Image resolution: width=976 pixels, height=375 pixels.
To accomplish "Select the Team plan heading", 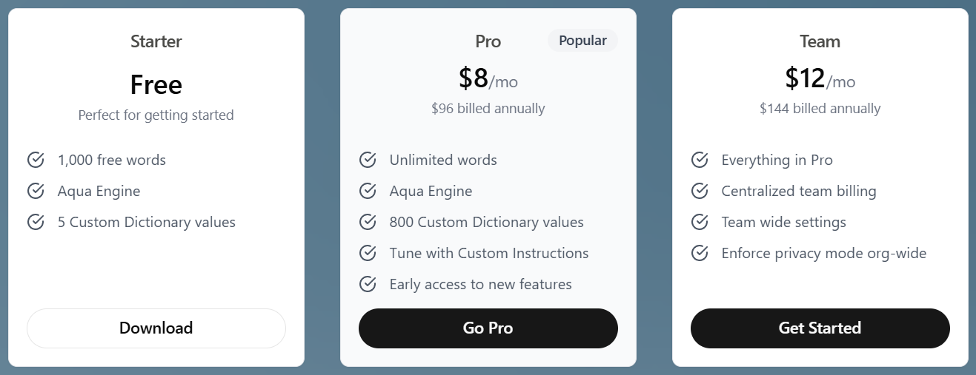I will pos(820,41).
